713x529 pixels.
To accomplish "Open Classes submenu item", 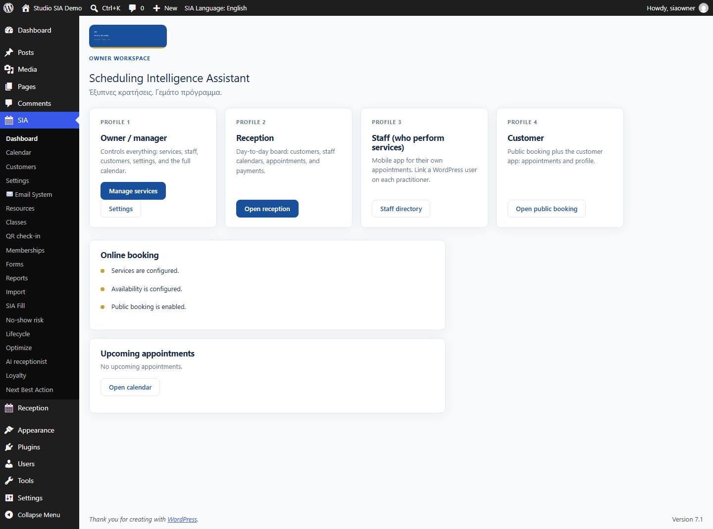I will (x=16, y=222).
